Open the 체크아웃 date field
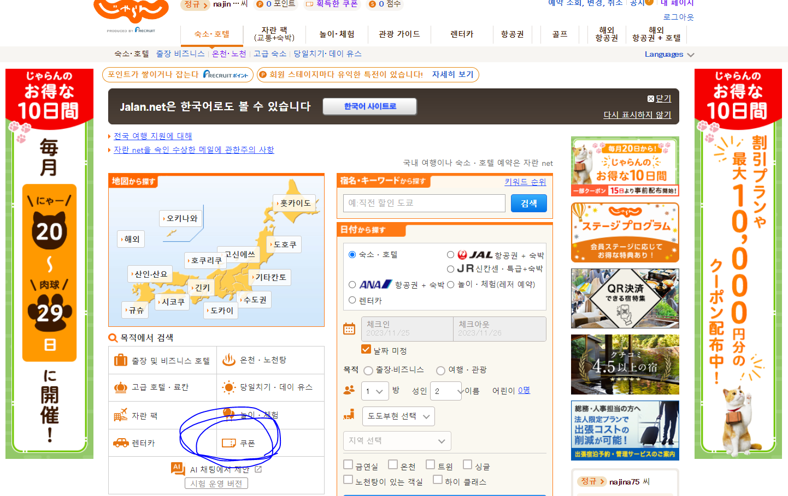 [499, 328]
